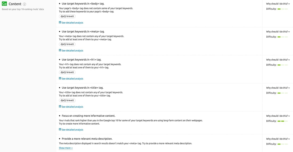293x152 pixels.
Task: Click table icon under meta tag recommendation
Action: point(60,50)
